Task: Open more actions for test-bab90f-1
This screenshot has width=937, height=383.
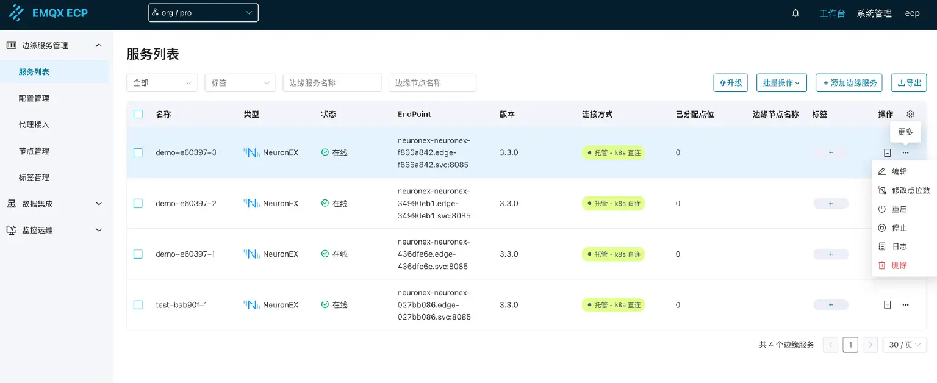Action: point(905,304)
